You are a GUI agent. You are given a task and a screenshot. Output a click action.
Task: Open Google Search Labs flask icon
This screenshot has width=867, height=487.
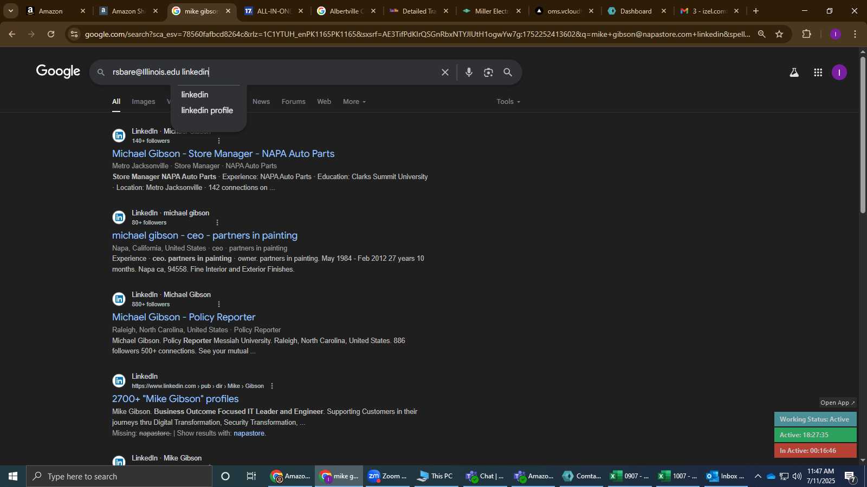(x=794, y=72)
